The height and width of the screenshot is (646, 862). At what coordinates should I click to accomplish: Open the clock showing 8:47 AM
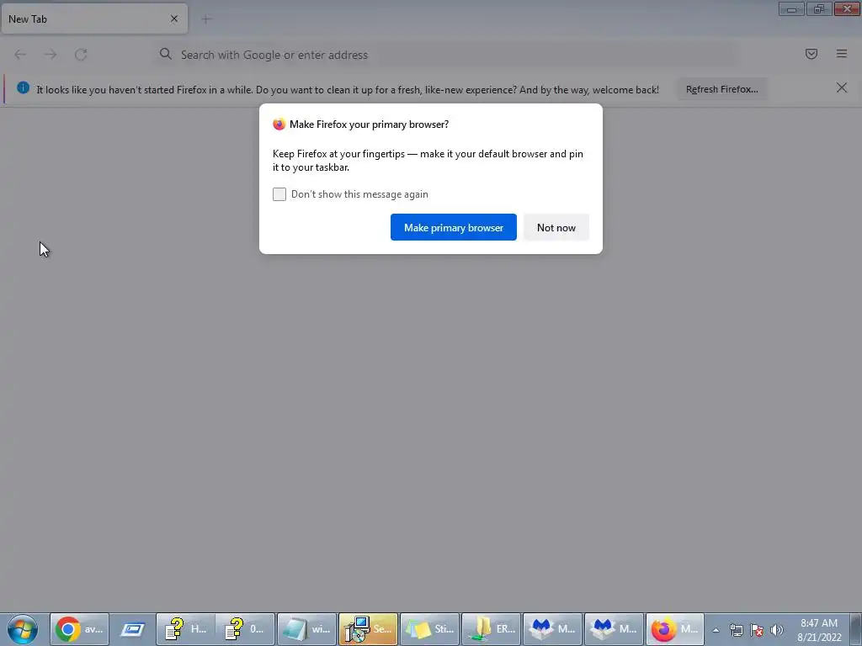tap(819, 629)
